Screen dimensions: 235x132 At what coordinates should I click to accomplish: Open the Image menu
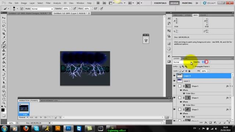pos(23,3)
